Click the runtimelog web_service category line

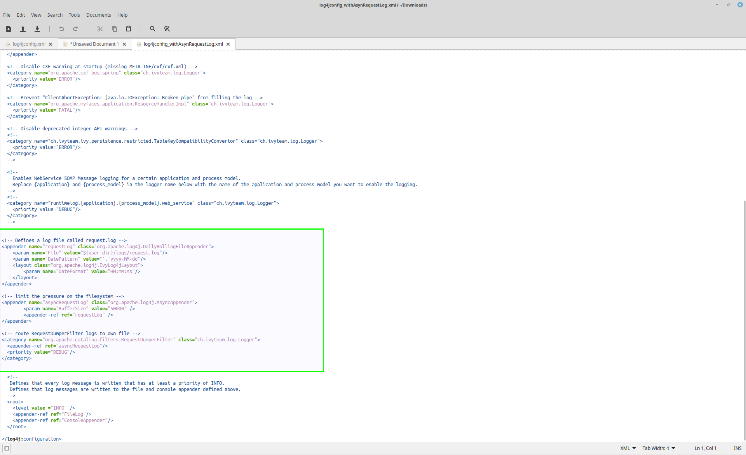pyautogui.click(x=143, y=203)
